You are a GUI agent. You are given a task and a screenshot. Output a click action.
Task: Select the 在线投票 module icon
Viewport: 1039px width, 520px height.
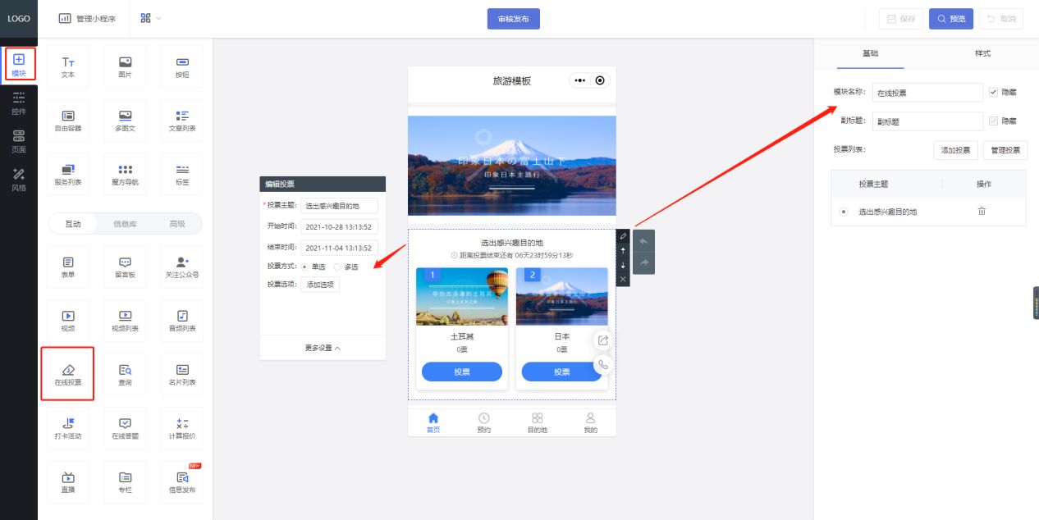67,373
